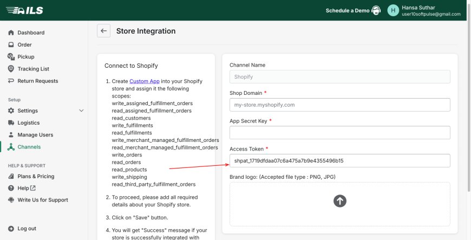Screen dimensions: 471x240
Task: Open the Manage Users menu item
Action: point(35,135)
